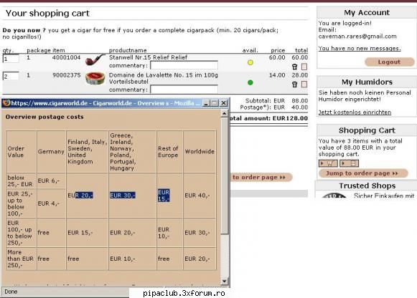Viewport: 417px width, 298px height.
Task: Click the popup scrollbar down arrow
Action: coord(224,281)
